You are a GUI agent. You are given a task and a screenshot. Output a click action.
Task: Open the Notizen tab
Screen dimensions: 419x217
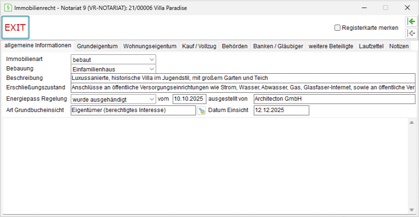tap(399, 46)
